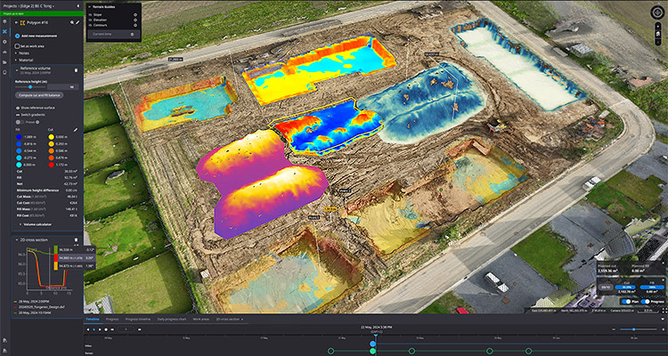The width and height of the screenshot is (668, 356).
Task: Click Compute cut and fill balance
Action: coord(39,95)
